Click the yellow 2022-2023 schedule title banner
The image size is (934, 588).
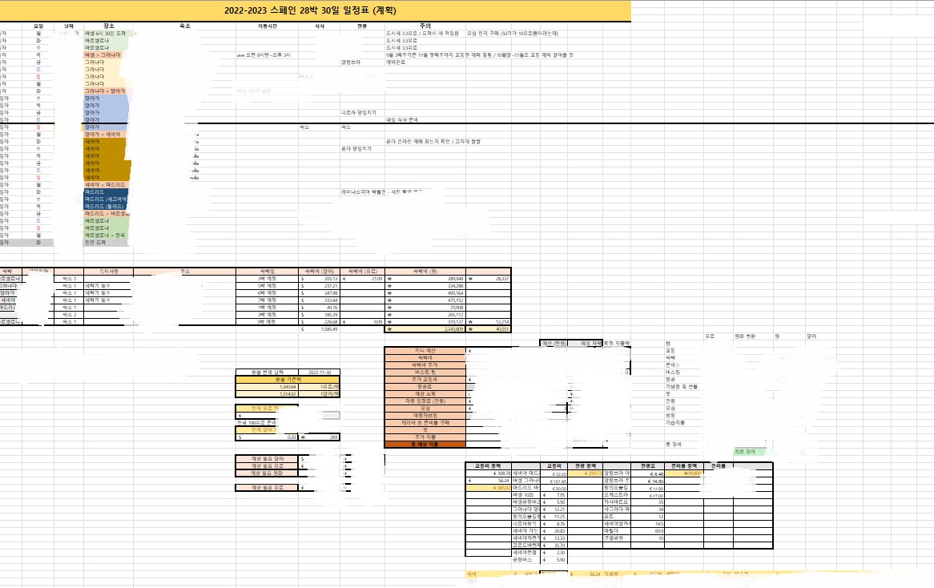pyautogui.click(x=315, y=10)
